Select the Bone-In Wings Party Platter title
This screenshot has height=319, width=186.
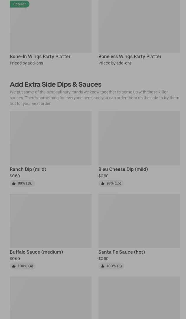(40, 57)
